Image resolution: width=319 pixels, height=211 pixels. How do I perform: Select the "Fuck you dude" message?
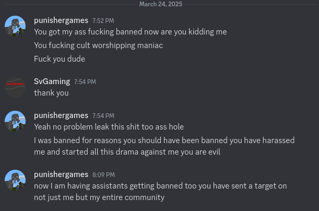tap(60, 59)
